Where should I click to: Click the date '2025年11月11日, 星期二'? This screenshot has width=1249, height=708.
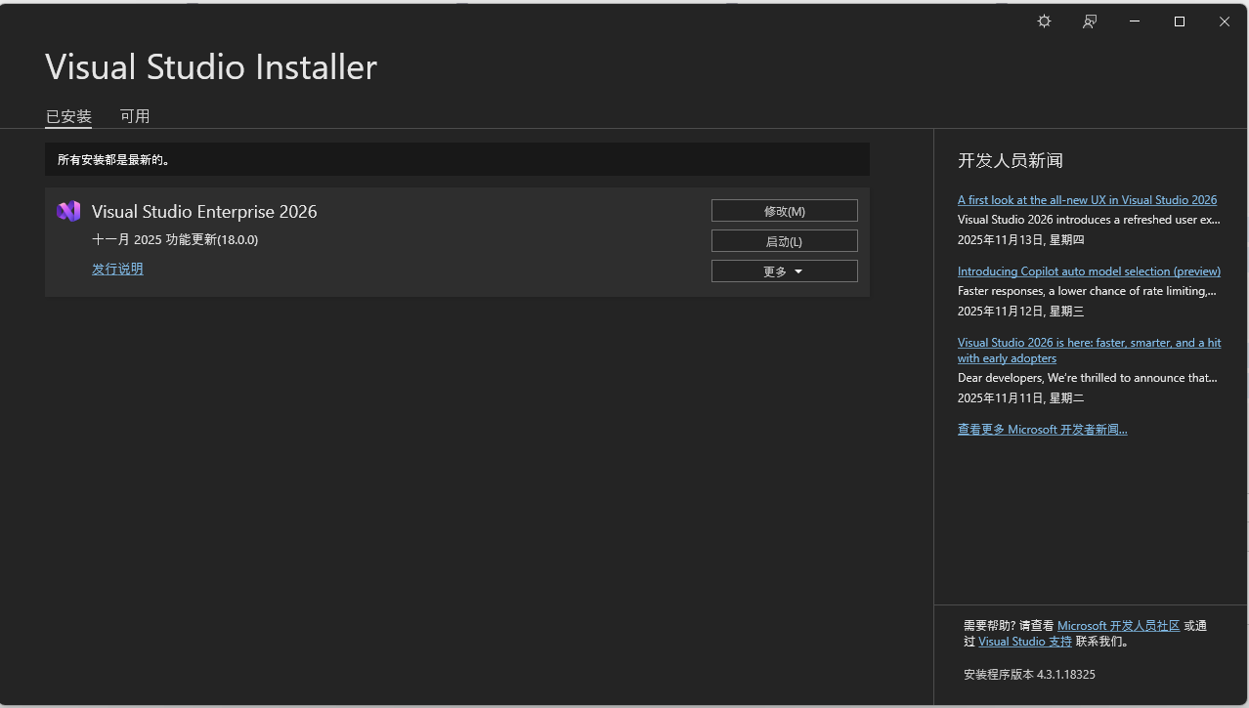(1021, 398)
